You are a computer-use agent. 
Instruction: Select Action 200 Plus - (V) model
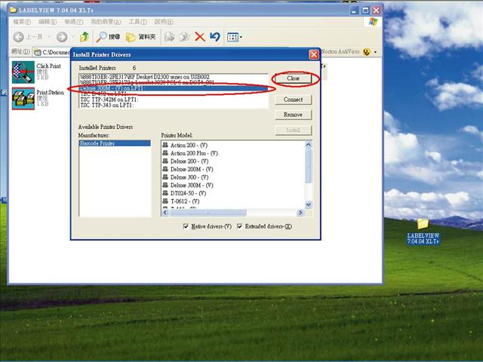click(190, 153)
